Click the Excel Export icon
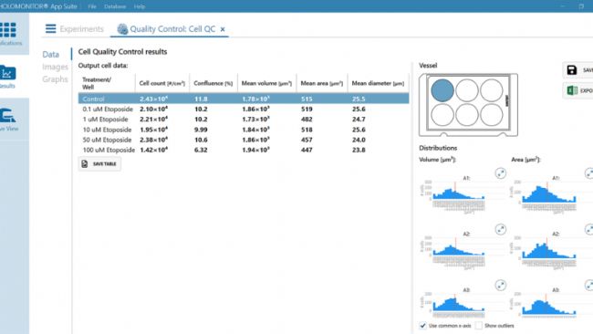This screenshot has height=334, width=593. (572, 90)
